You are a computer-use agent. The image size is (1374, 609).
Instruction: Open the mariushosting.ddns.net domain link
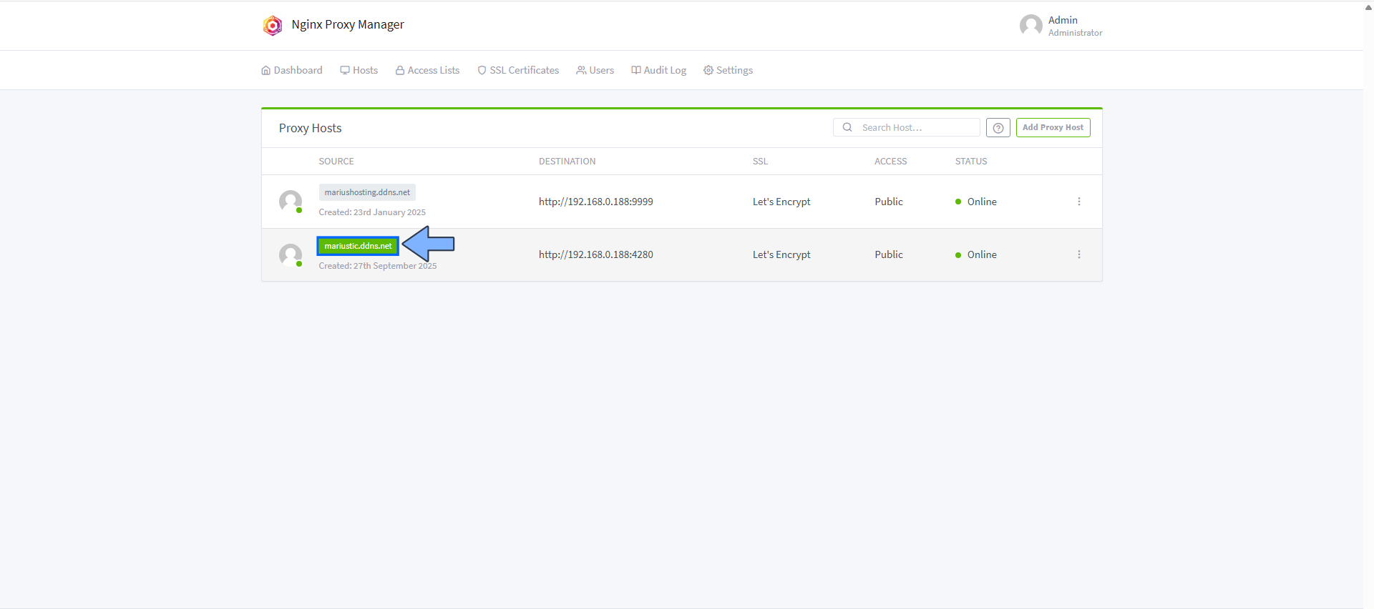pyautogui.click(x=367, y=192)
